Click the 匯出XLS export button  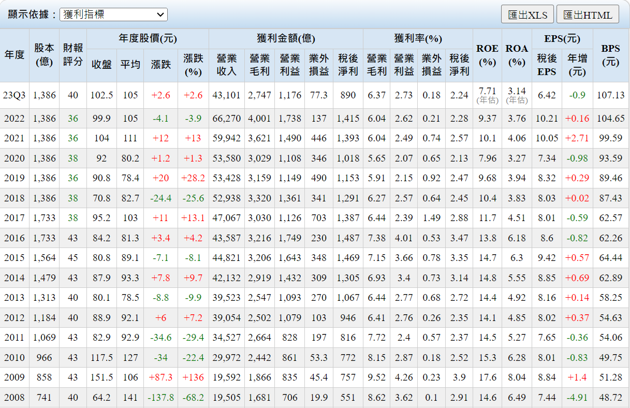tap(527, 14)
